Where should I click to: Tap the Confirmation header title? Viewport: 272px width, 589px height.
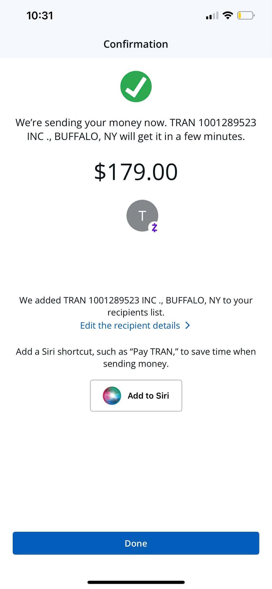(x=136, y=44)
